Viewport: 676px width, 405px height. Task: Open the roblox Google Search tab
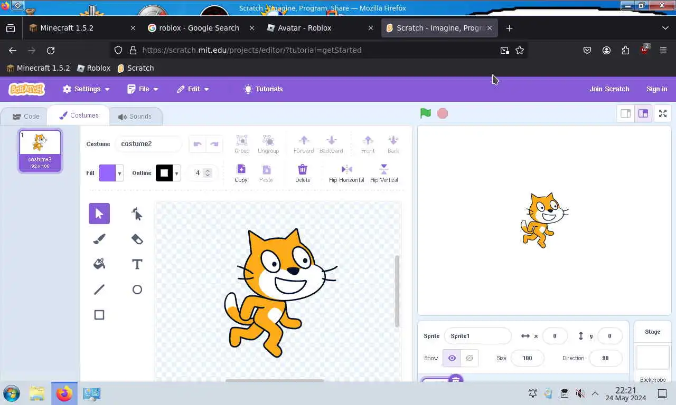tap(201, 28)
